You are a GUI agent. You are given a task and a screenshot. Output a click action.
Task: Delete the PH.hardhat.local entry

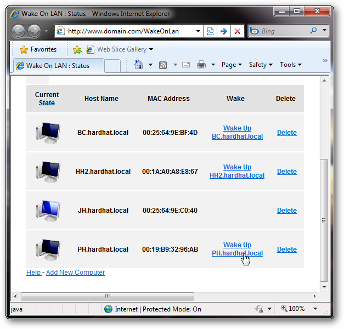pos(287,249)
